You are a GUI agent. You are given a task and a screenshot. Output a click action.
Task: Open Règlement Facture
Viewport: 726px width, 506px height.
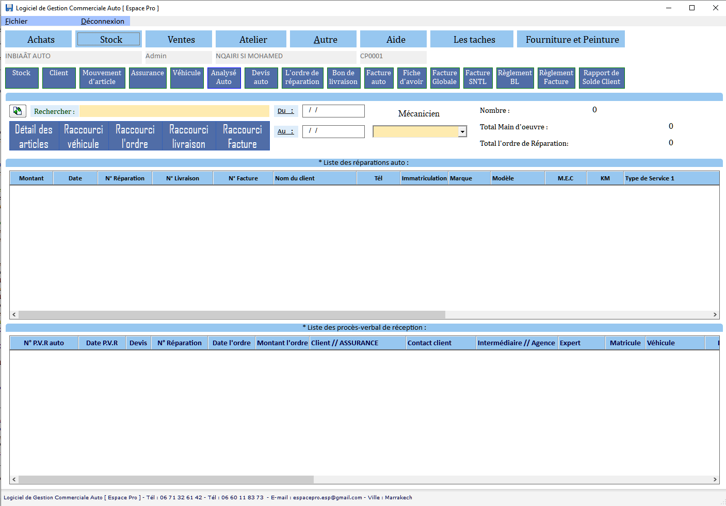click(x=556, y=78)
